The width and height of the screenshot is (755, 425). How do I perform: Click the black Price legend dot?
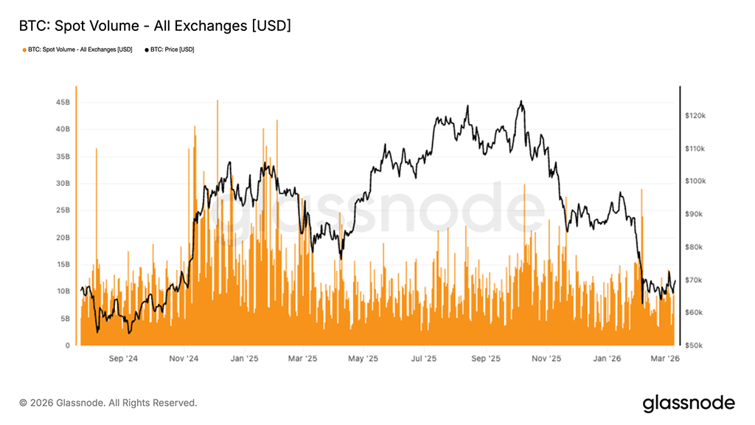(147, 50)
